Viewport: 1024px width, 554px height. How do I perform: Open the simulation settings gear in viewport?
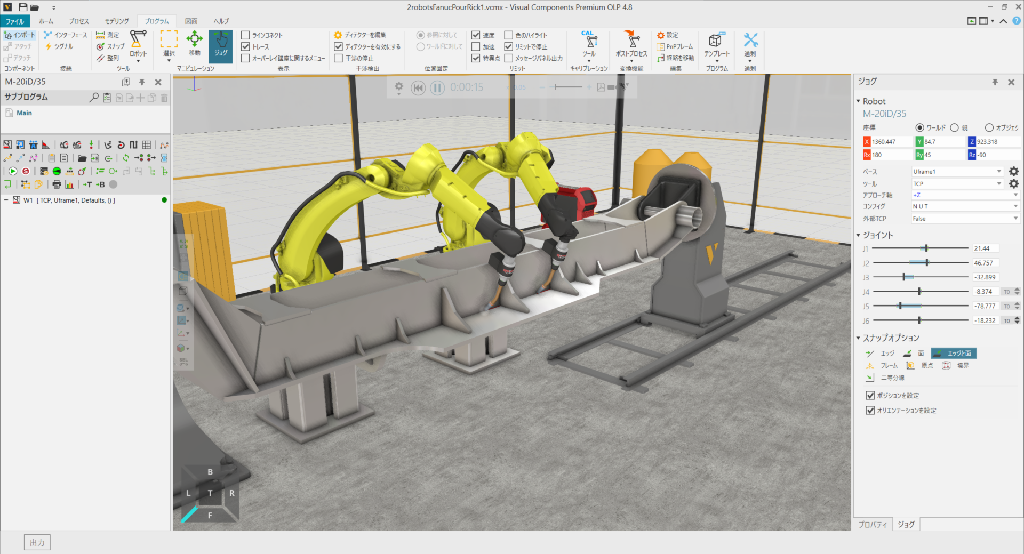(399, 87)
